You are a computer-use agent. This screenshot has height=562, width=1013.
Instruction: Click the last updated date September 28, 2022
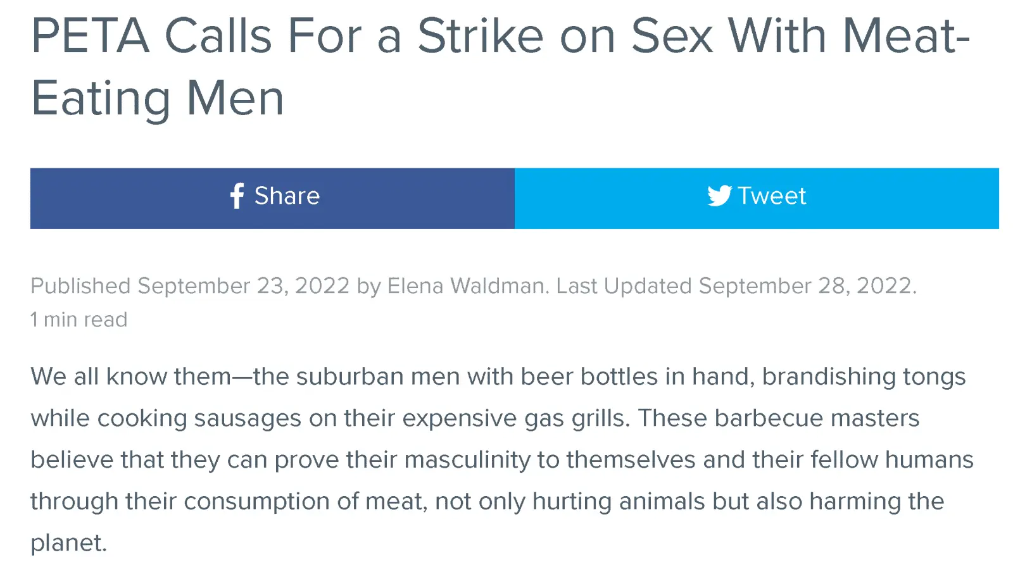[x=807, y=286]
